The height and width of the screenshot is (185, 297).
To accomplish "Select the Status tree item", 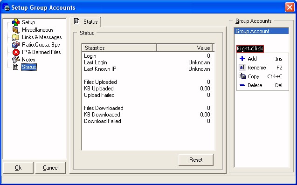I will pyautogui.click(x=29, y=67).
